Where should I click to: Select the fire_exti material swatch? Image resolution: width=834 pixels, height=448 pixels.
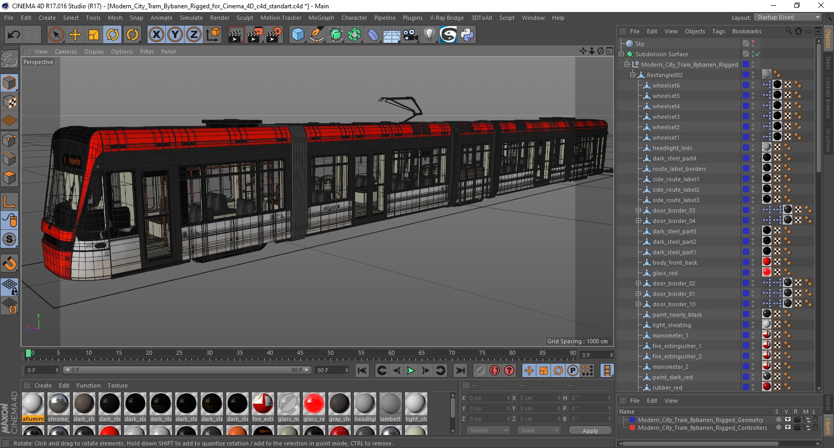pos(263,407)
